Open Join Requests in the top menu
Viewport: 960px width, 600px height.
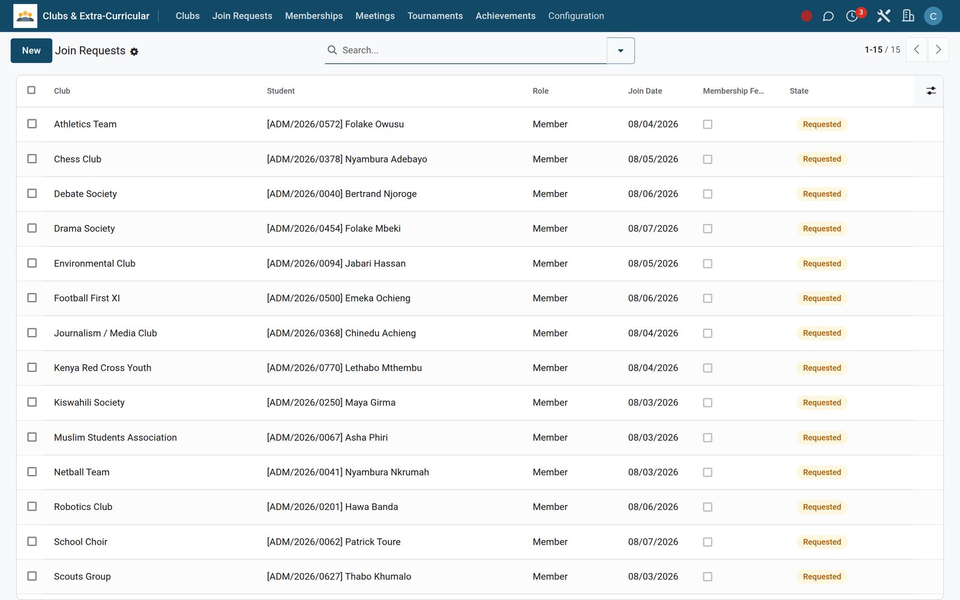tap(242, 16)
